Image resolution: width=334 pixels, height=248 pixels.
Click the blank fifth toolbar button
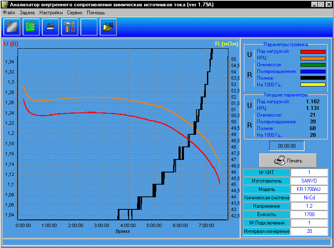pyautogui.click(x=89, y=27)
